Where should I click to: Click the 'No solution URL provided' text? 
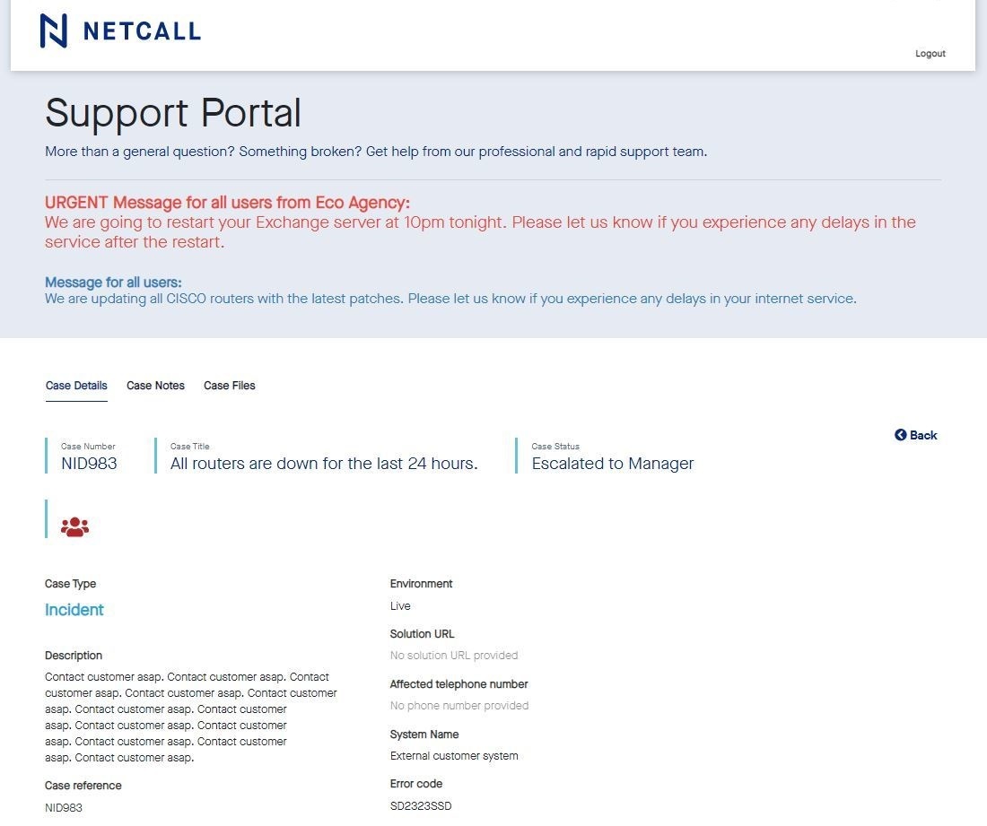[x=454, y=656]
